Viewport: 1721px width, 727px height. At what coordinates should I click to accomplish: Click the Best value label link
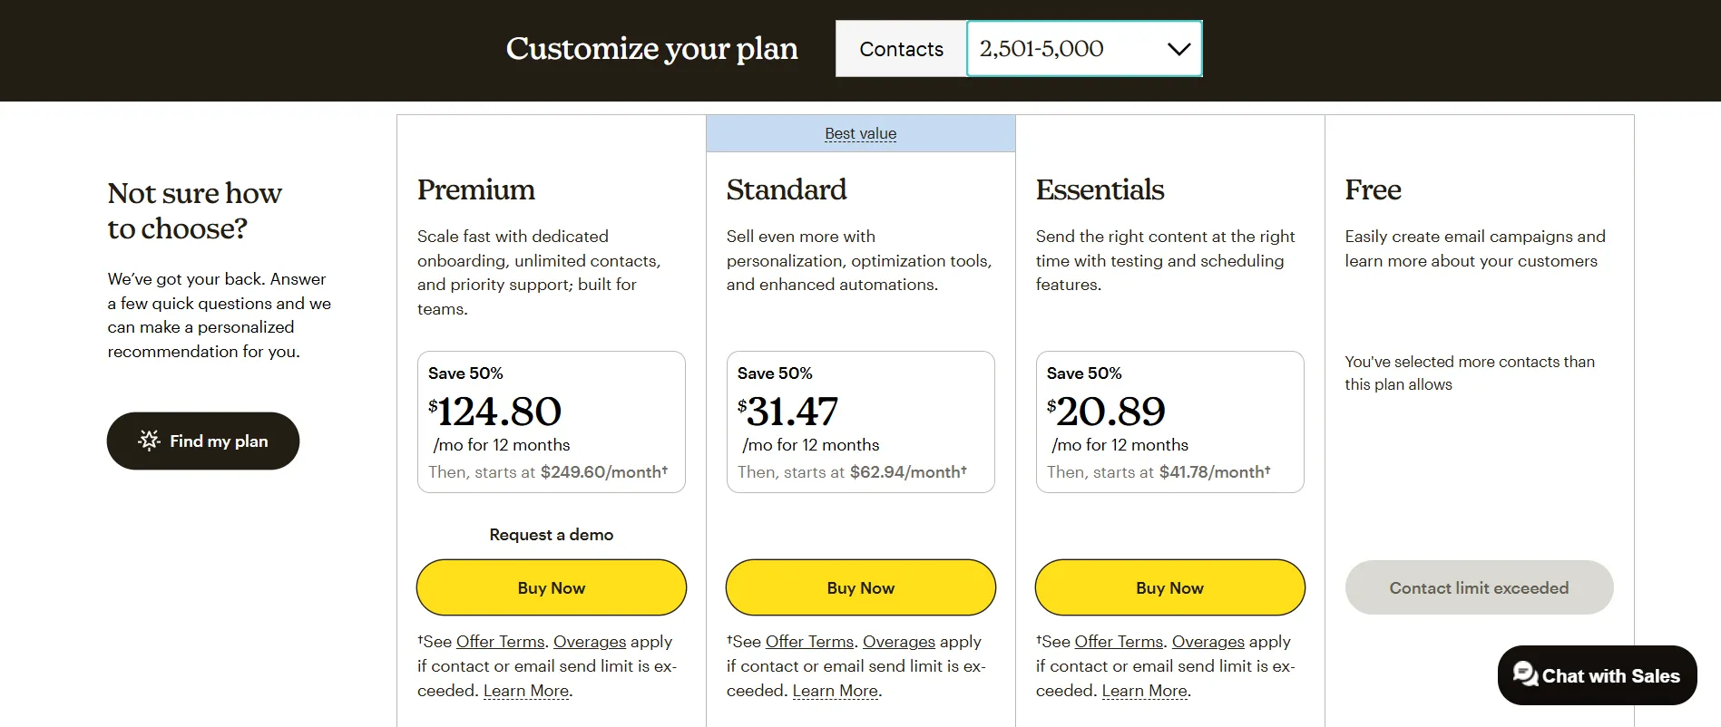click(x=860, y=133)
